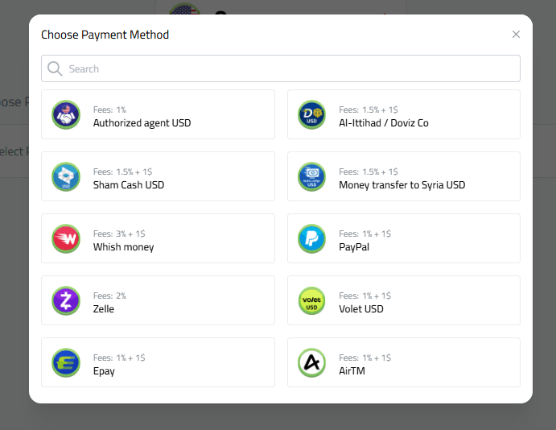Select the PayPal label text
The image size is (556, 430).
pos(354,247)
